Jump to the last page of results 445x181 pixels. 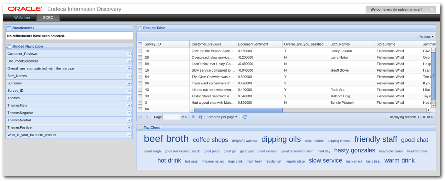[x=200, y=117]
